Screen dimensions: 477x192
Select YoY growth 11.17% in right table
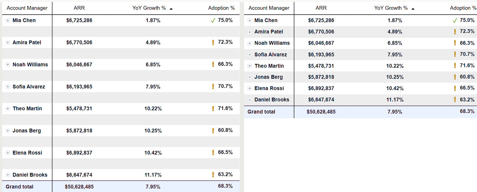coord(395,100)
